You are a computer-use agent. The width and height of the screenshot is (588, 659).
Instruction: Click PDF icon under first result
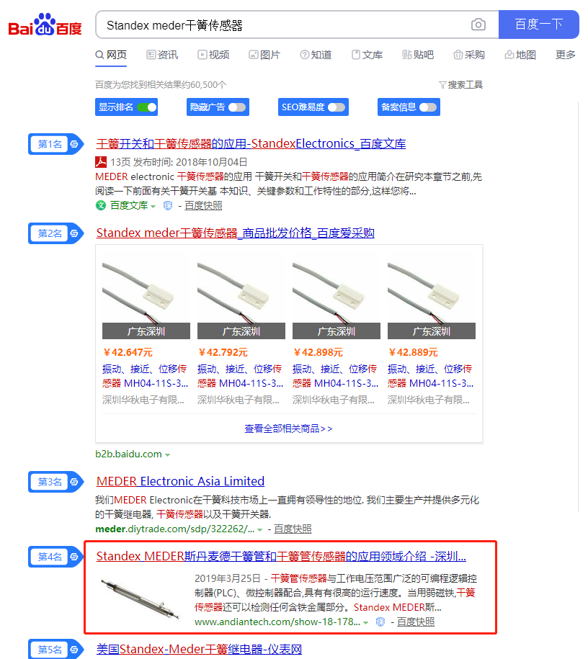pos(101,162)
